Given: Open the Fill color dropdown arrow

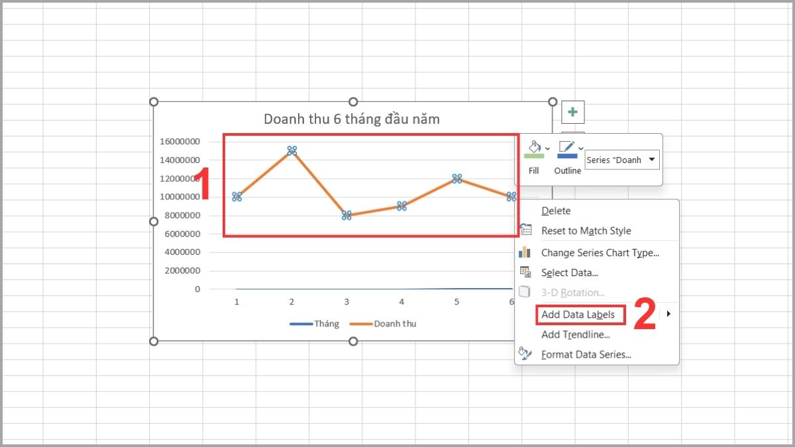Looking at the screenshot, I should tap(547, 148).
